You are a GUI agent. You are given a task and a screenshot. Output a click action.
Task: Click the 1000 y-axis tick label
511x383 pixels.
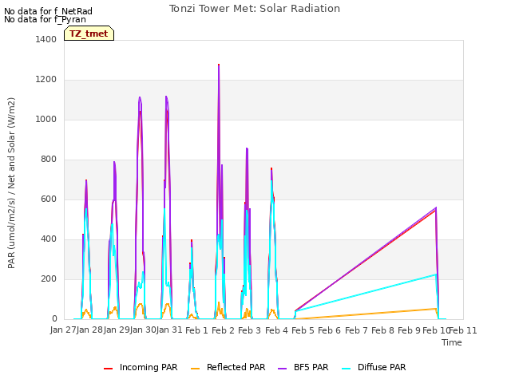tap(46, 119)
